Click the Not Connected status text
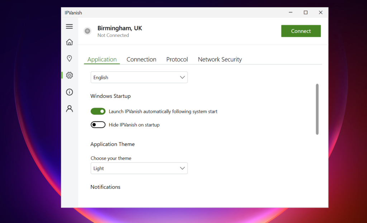This screenshot has width=367, height=223. coord(113,35)
